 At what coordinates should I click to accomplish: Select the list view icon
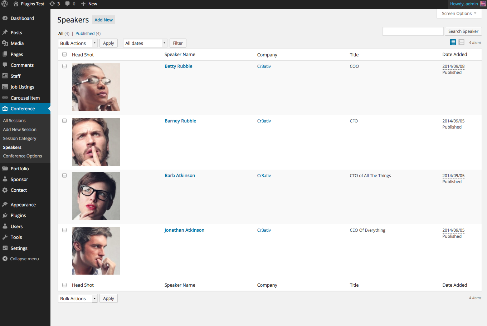click(453, 42)
